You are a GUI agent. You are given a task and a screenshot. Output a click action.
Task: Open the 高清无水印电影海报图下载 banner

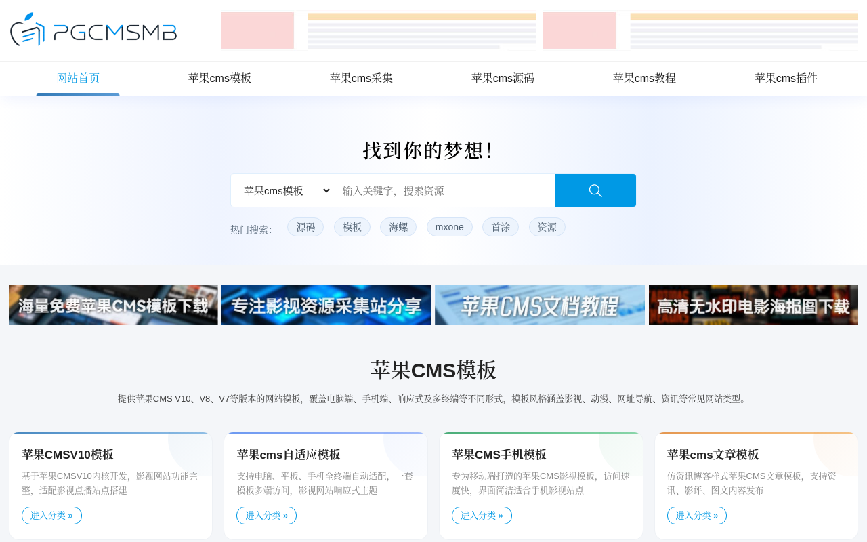[753, 305]
